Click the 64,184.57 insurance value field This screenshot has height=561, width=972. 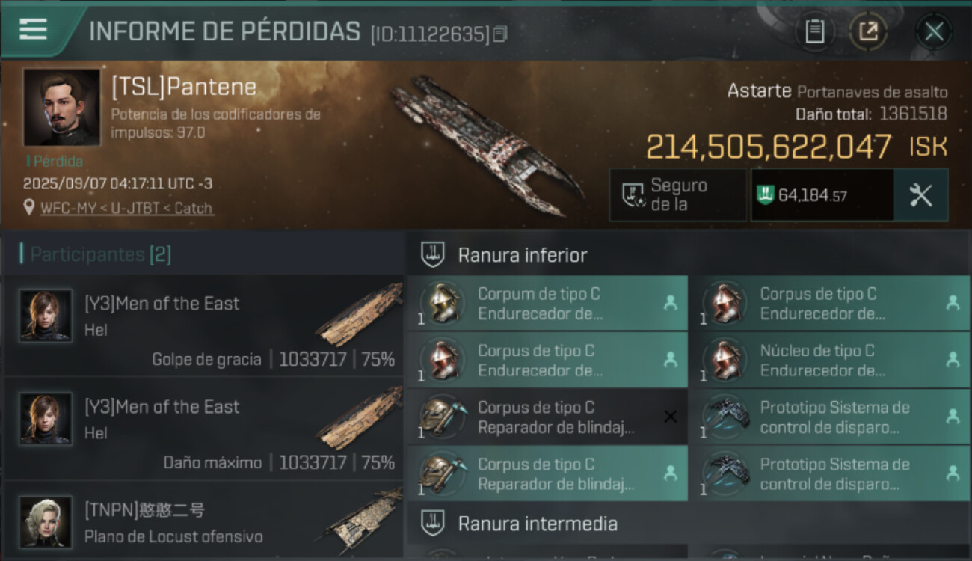tap(822, 195)
